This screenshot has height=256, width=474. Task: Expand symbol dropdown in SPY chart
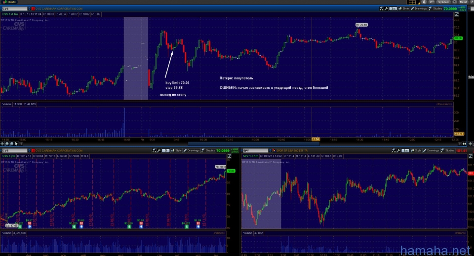pos(270,150)
